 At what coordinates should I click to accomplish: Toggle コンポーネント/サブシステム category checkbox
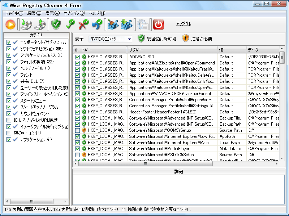click(9, 42)
